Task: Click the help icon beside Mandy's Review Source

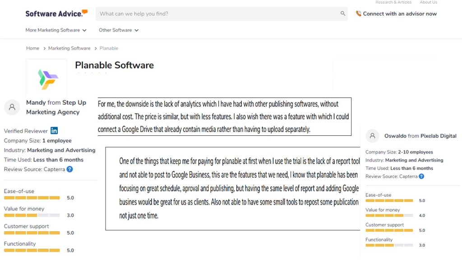Action: [x=69, y=169]
